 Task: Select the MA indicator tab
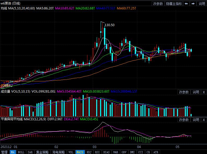(13, 152)
